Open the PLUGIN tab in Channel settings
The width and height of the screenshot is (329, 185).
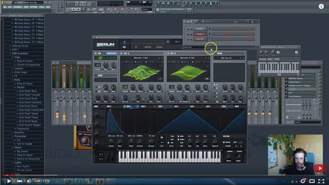(263, 59)
